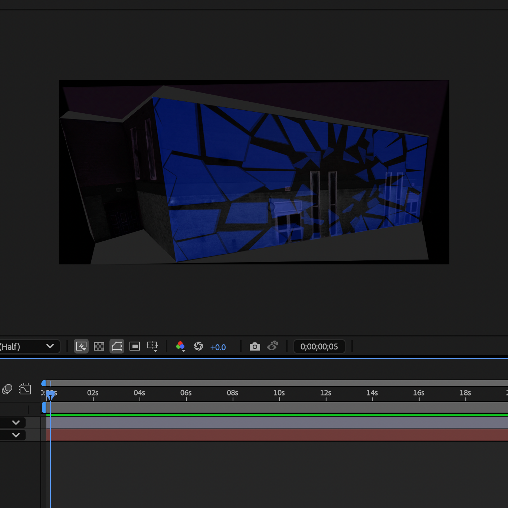Viewport: 508px width, 508px height.
Task: Open the Fast Previews options
Action: click(81, 346)
